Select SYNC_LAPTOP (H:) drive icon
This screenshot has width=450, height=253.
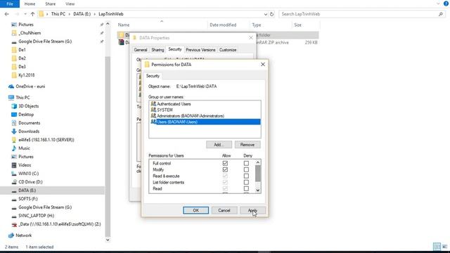[14, 216]
